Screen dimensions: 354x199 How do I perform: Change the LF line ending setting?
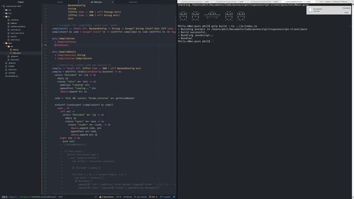pyautogui.click(x=96, y=197)
